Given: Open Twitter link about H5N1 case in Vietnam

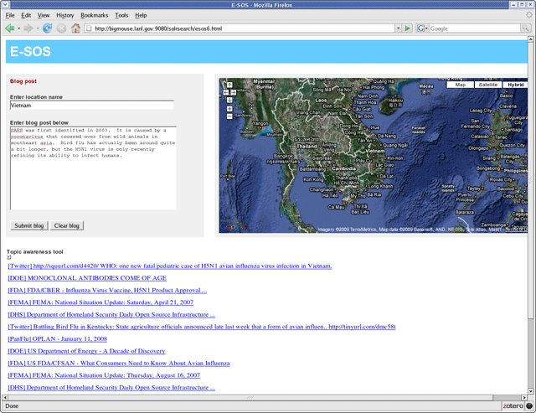Looking at the screenshot, I should click(170, 266).
